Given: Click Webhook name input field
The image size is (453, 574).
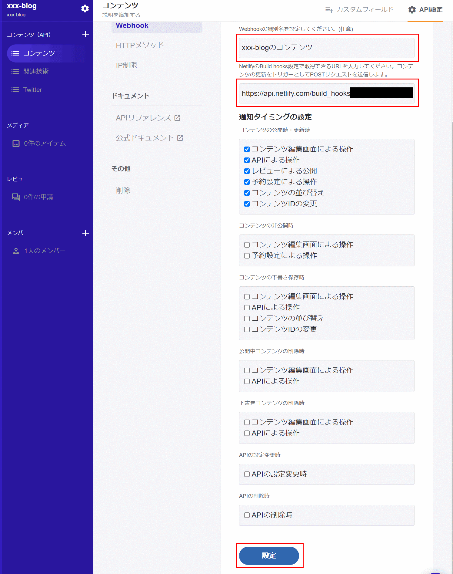Looking at the screenshot, I should point(327,48).
